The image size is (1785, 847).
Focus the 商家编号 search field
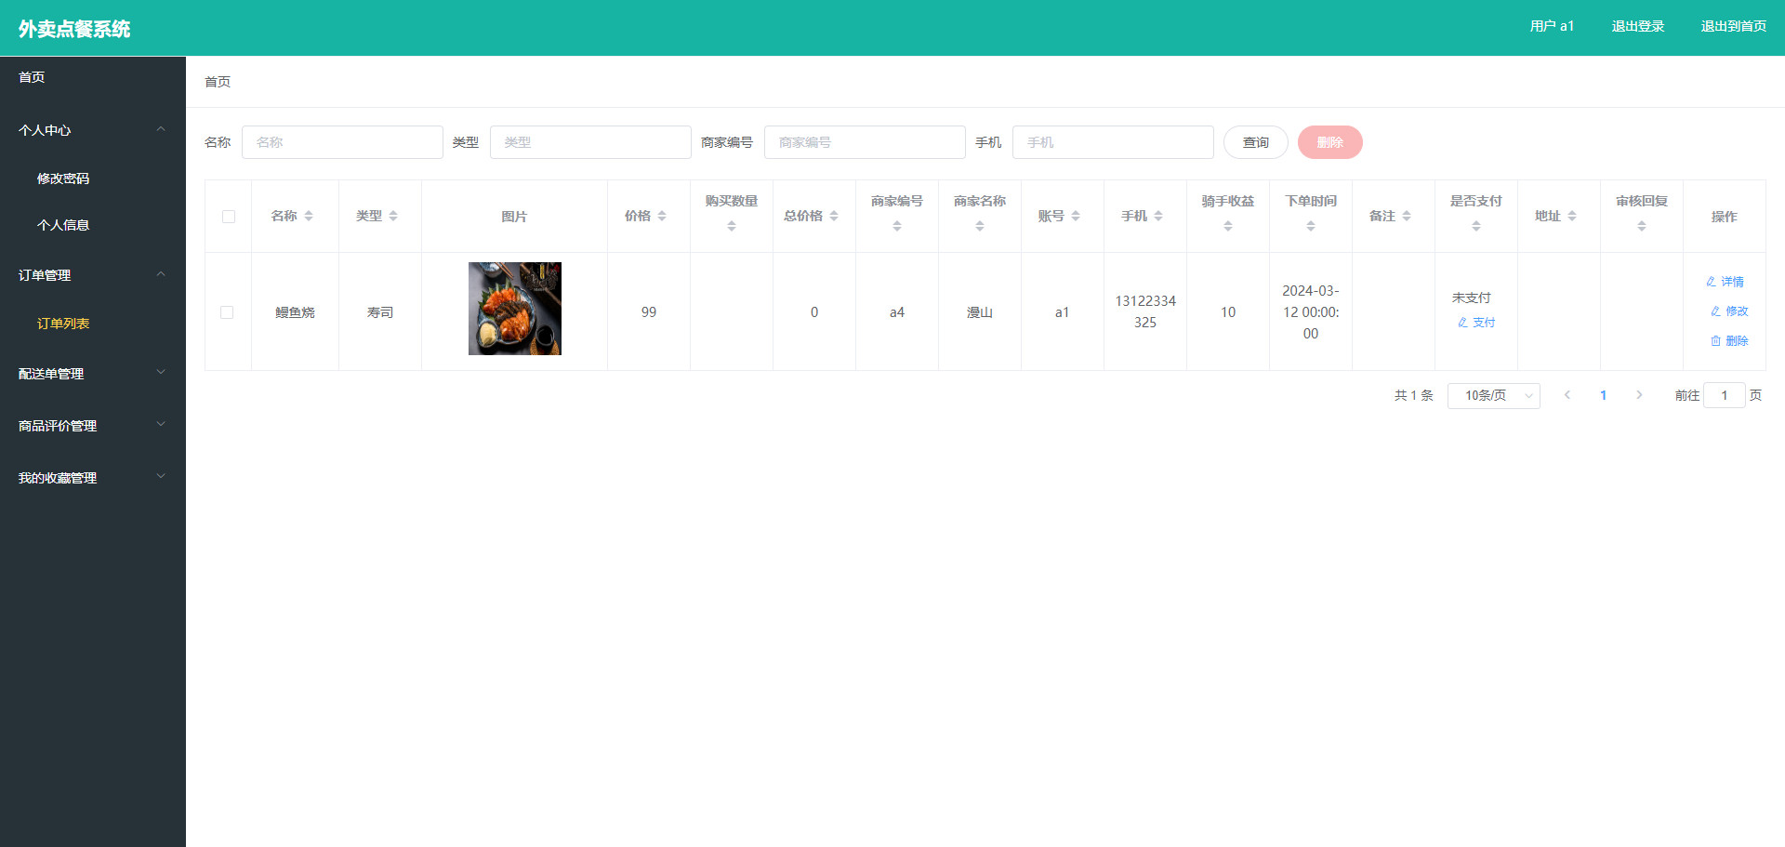[865, 142]
